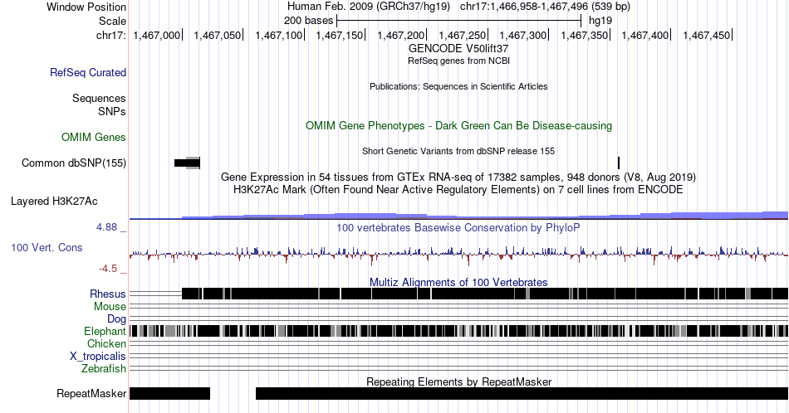
Task: Click the thin dbSNP variant tick under the 1,467,350 mark
Action: tap(619, 163)
